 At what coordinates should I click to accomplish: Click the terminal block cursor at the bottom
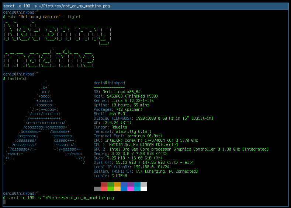pos(4,202)
